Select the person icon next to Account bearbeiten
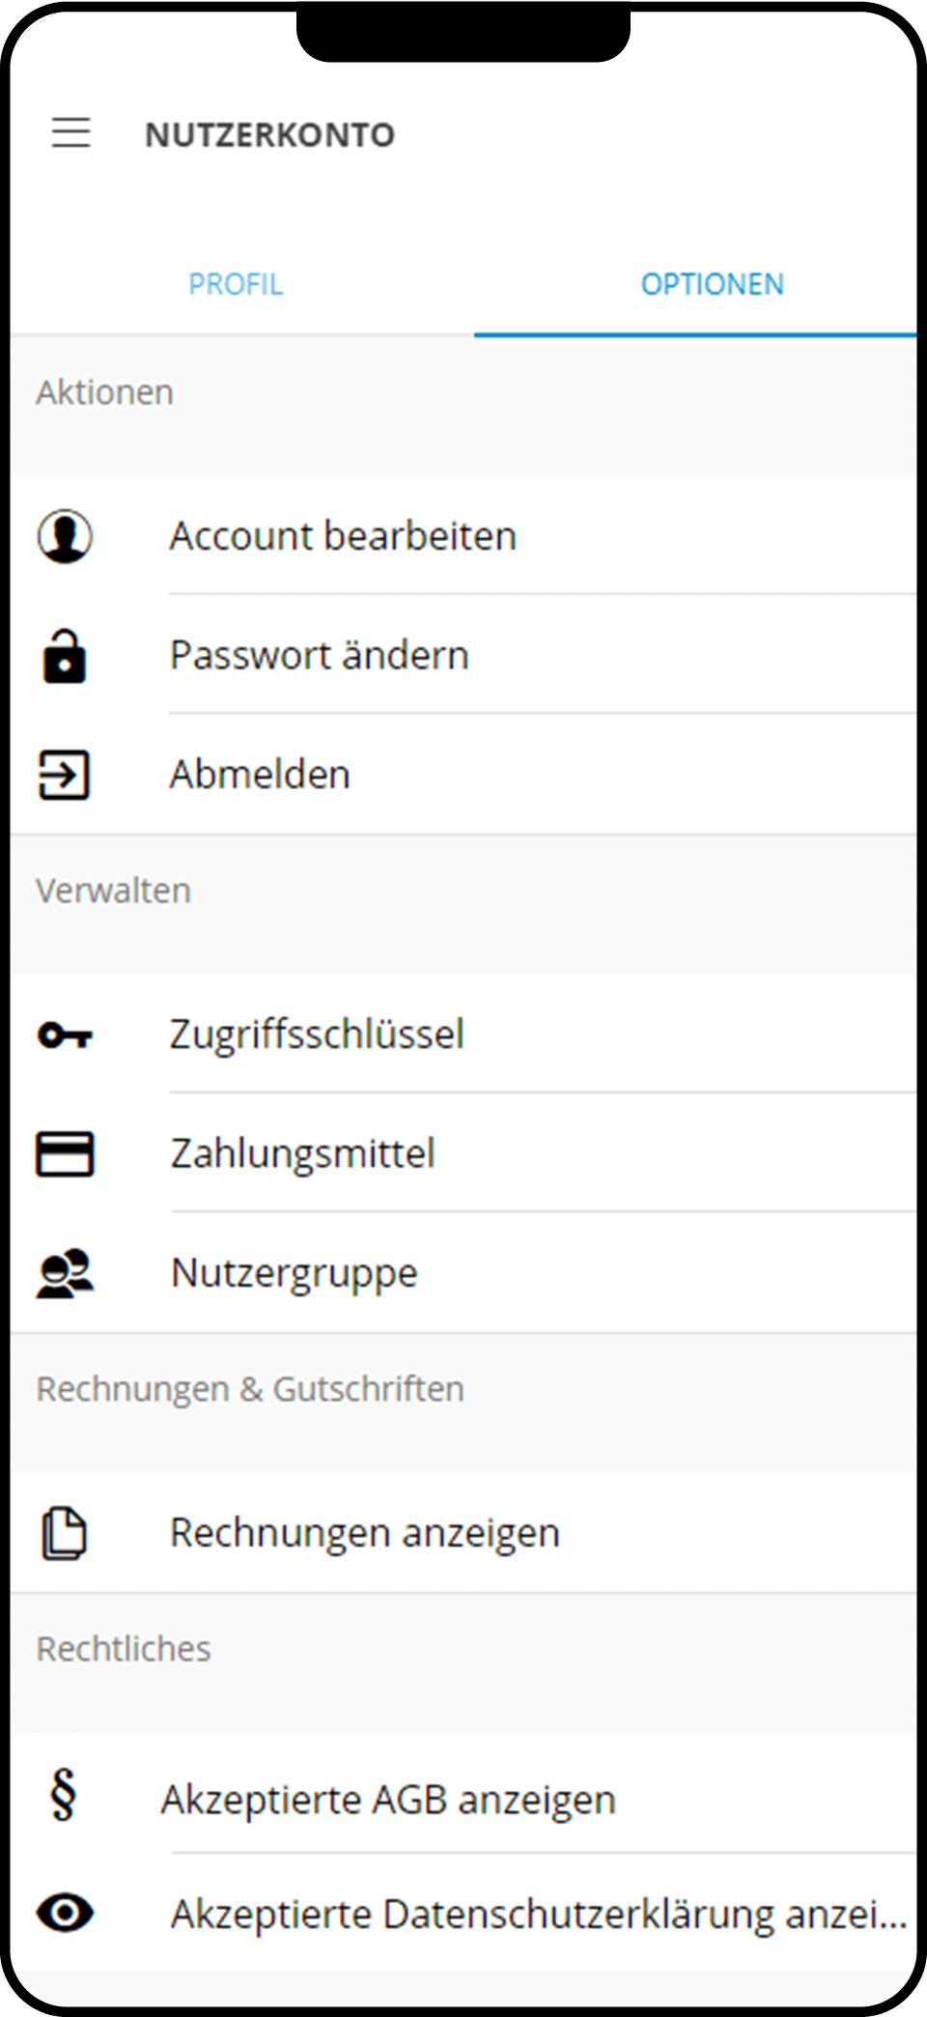The image size is (927, 2017). coord(65,537)
